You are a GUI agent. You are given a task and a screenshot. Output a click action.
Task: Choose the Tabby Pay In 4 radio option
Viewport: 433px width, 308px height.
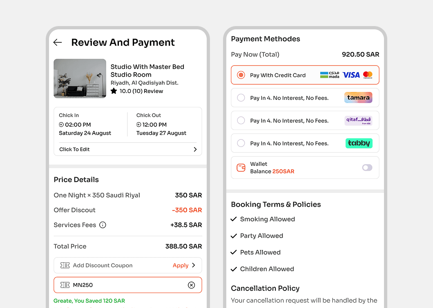[x=241, y=143]
